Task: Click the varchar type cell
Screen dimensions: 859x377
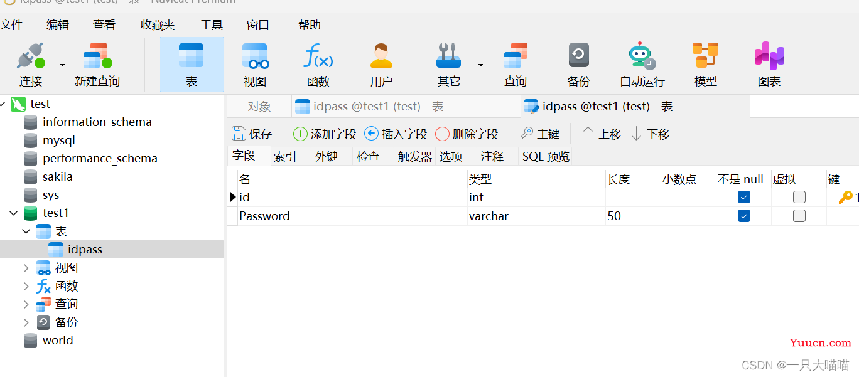Action: [x=536, y=216]
